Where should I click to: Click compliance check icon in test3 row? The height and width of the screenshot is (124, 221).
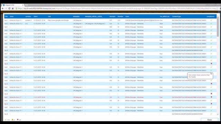click(x=211, y=27)
